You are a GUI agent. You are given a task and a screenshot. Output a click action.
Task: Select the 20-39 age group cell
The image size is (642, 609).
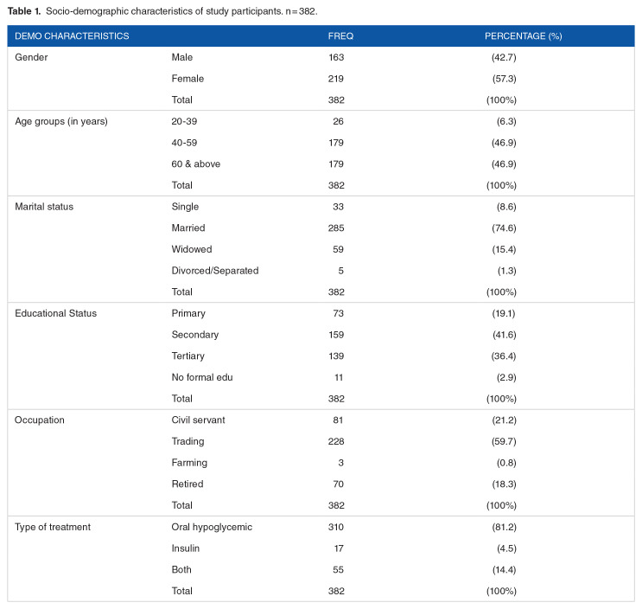185,121
